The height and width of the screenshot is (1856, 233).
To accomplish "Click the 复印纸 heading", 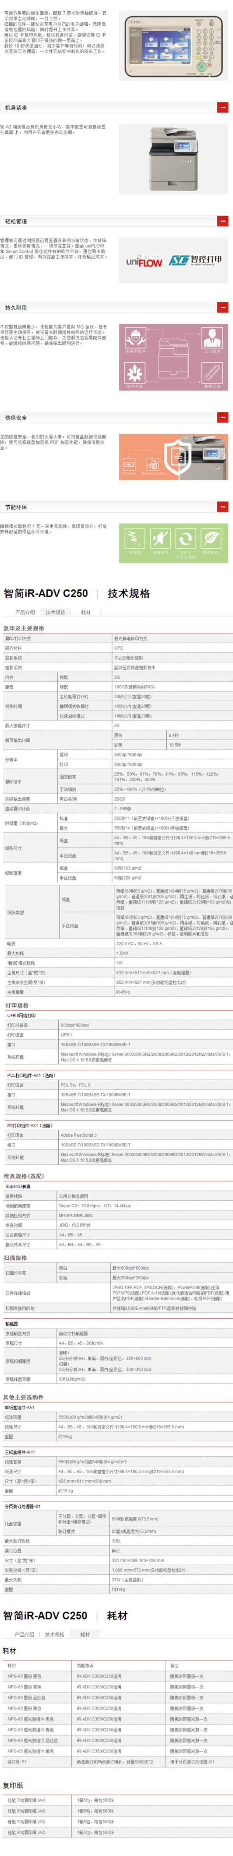I will (x=13, y=1785).
